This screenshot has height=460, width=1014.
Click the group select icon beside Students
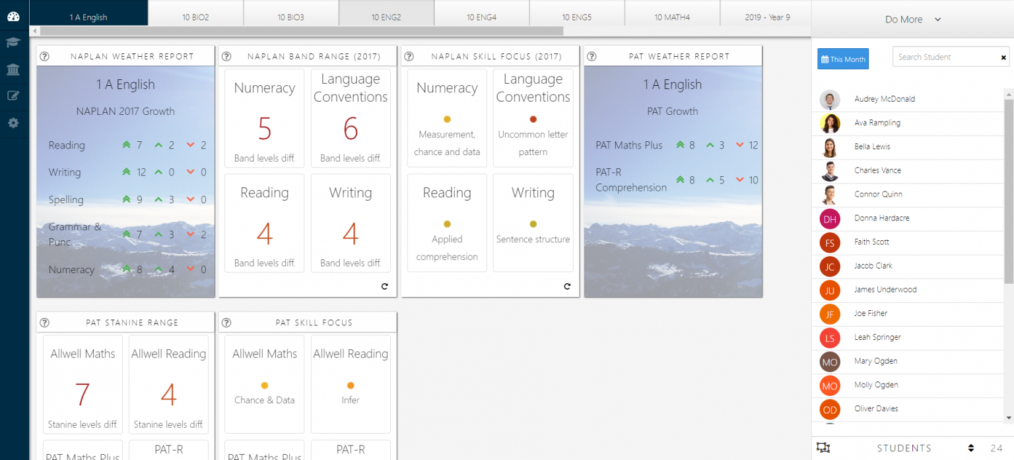click(823, 447)
